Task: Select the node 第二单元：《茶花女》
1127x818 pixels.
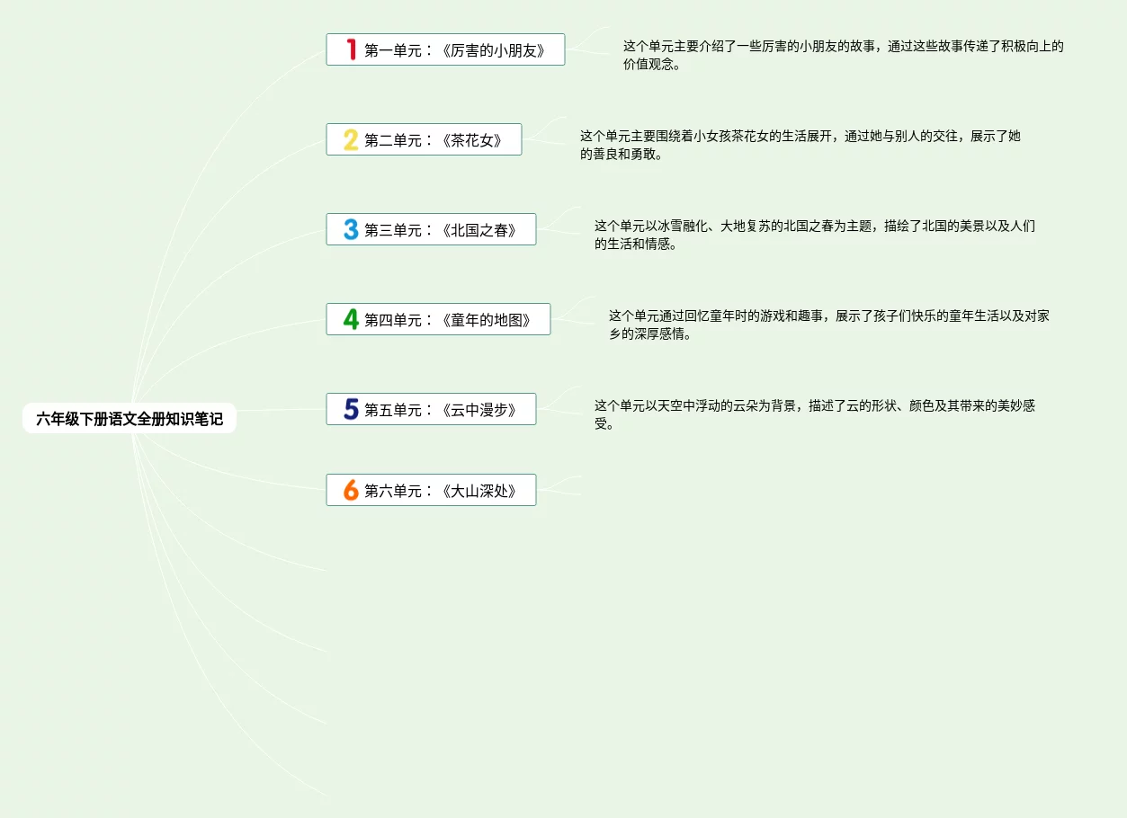Action: (x=424, y=139)
